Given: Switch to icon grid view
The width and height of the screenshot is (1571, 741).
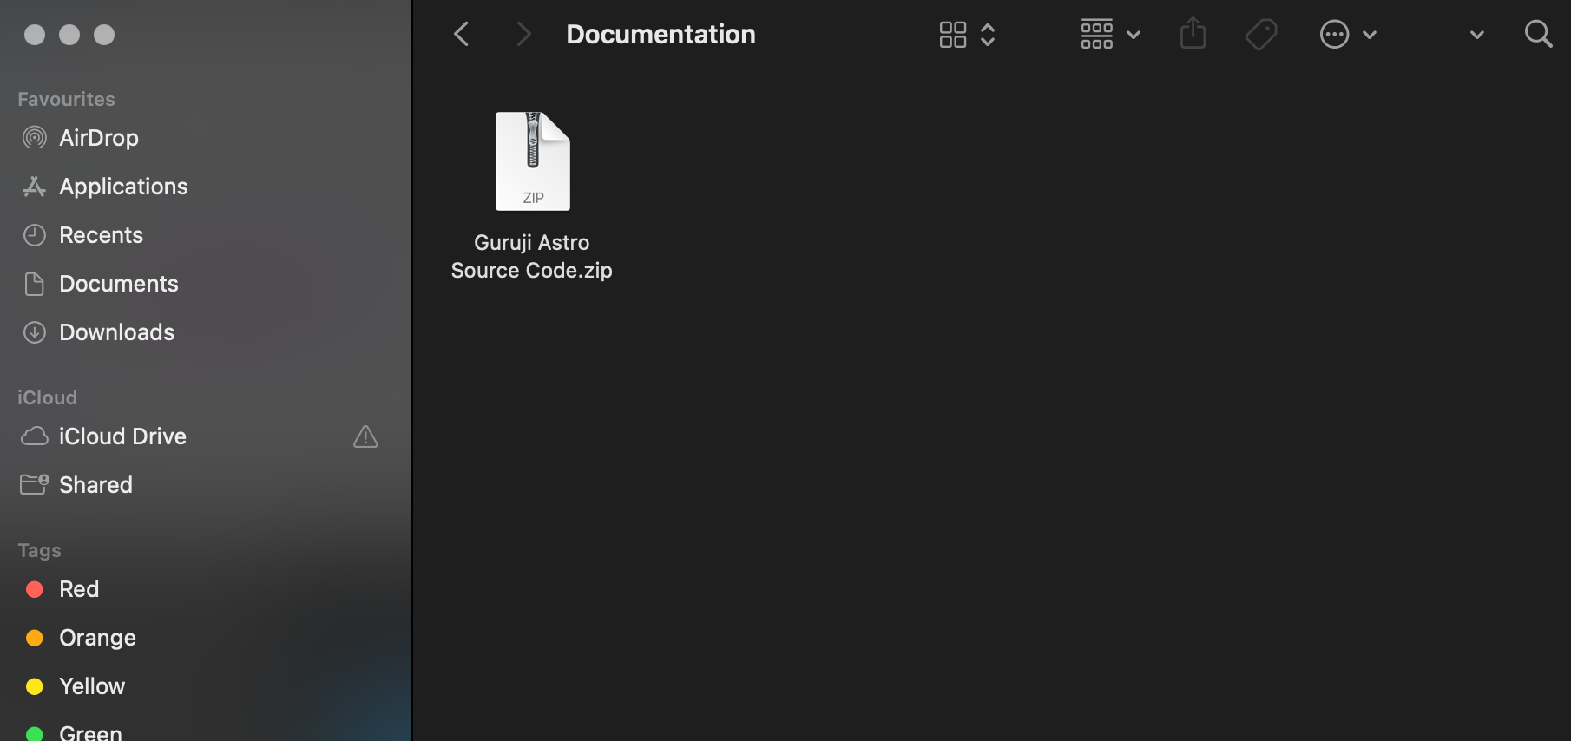Looking at the screenshot, I should [x=953, y=35].
